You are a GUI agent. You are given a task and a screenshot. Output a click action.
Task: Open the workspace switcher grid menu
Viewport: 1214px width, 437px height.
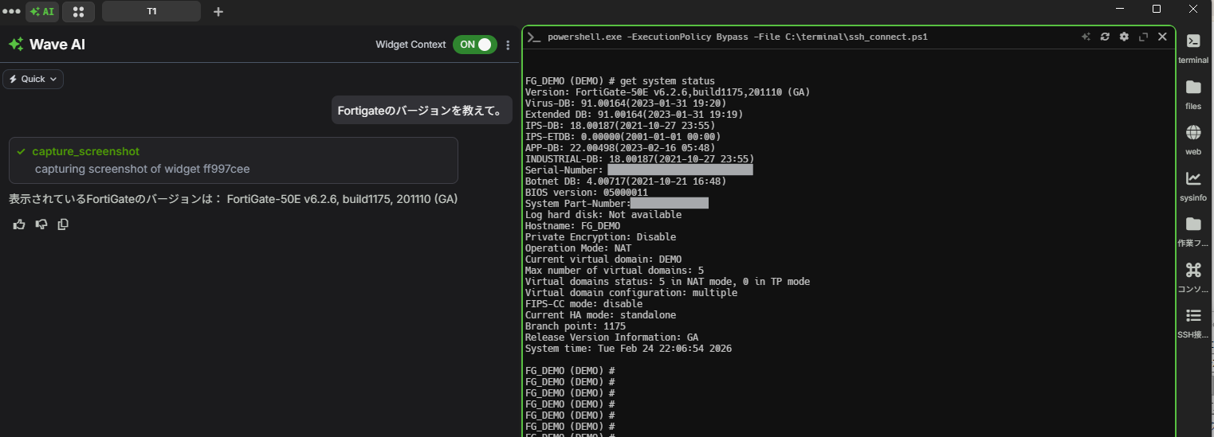[78, 12]
